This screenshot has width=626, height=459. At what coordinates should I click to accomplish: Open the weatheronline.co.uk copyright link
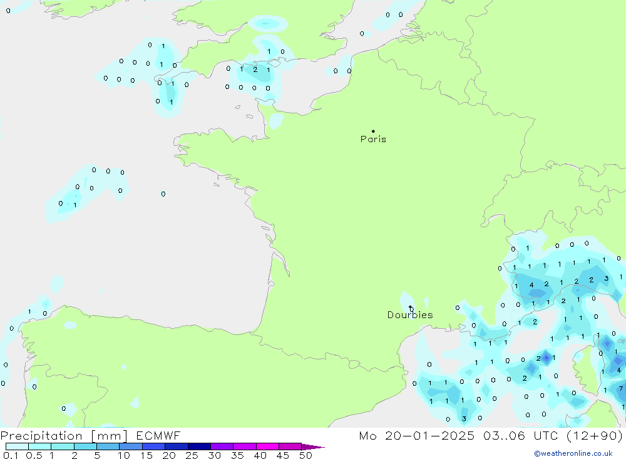[x=573, y=453]
